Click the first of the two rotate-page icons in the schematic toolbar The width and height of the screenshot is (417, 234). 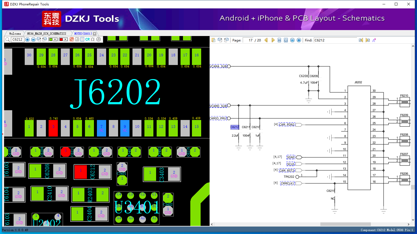tap(220, 40)
